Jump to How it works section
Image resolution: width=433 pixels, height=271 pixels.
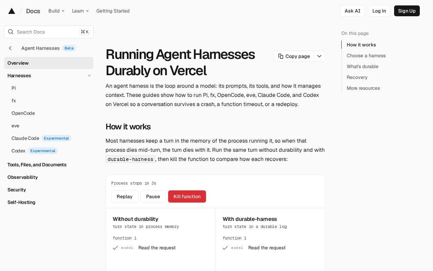[361, 45]
